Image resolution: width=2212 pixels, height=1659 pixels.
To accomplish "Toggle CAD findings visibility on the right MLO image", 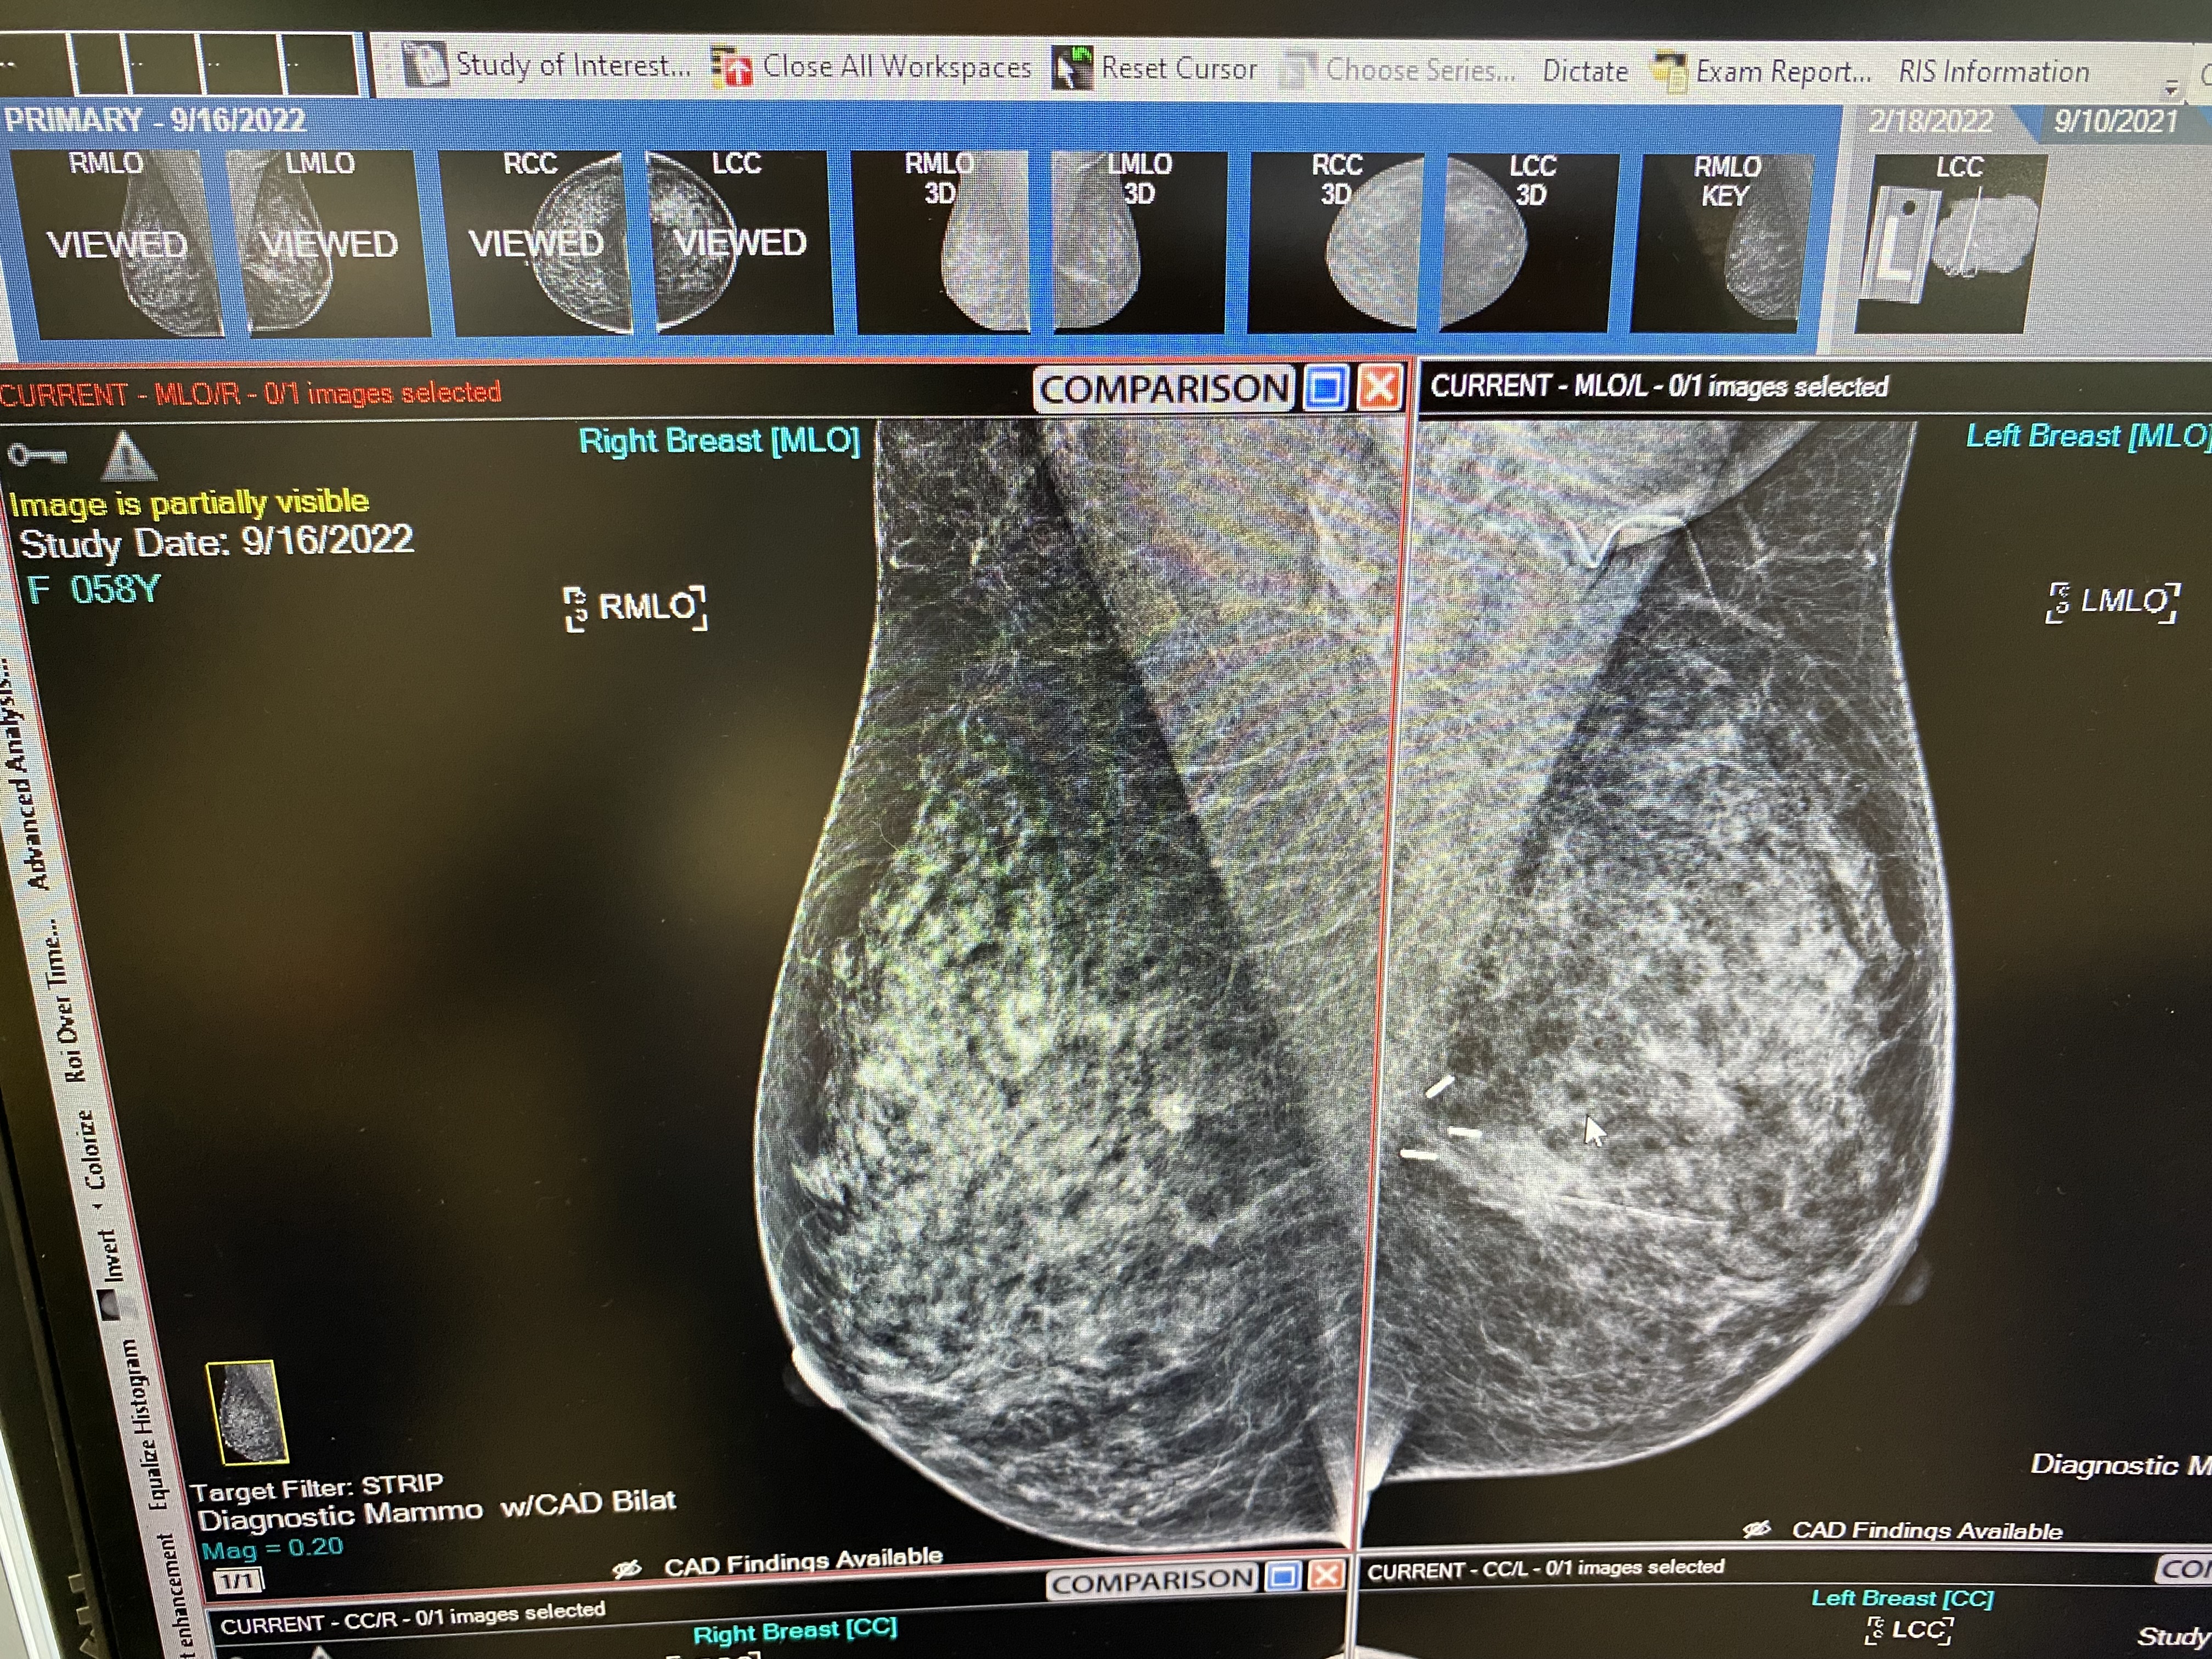I will pyautogui.click(x=627, y=1569).
